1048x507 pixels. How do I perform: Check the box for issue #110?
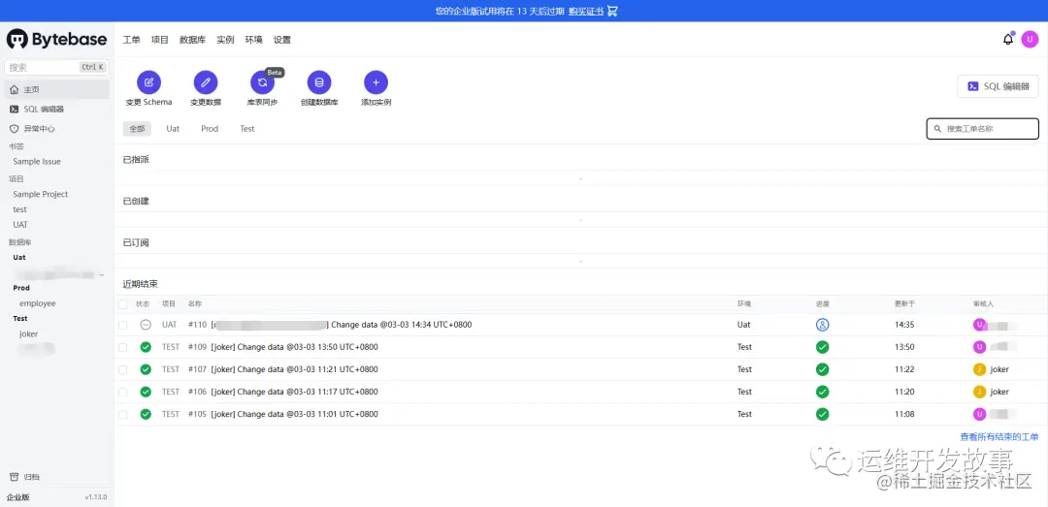point(122,325)
